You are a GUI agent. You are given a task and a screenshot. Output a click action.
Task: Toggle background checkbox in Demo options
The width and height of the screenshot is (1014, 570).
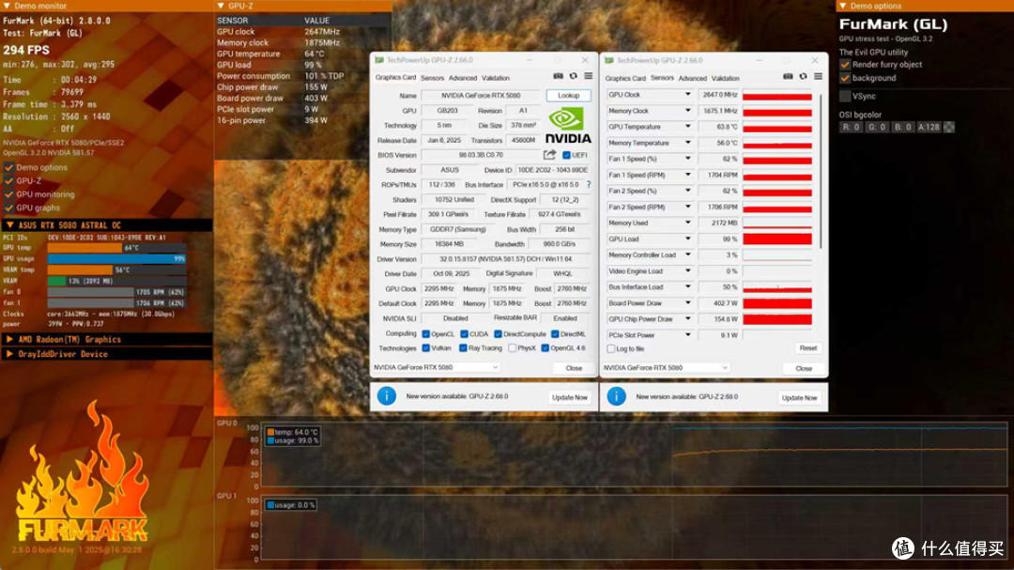click(845, 78)
